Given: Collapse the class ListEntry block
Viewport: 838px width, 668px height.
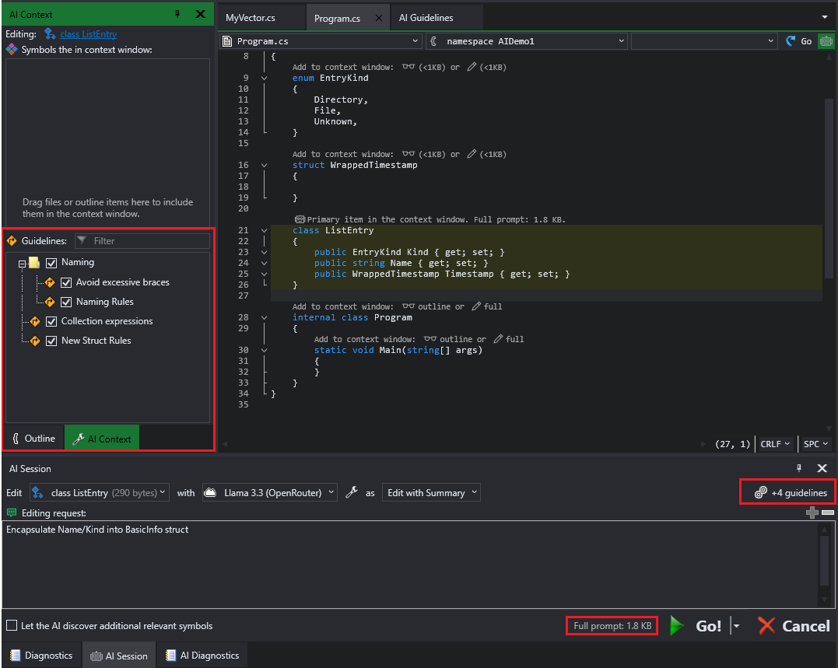Looking at the screenshot, I should pyautogui.click(x=264, y=230).
